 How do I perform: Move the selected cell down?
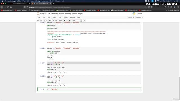coord(56,20)
